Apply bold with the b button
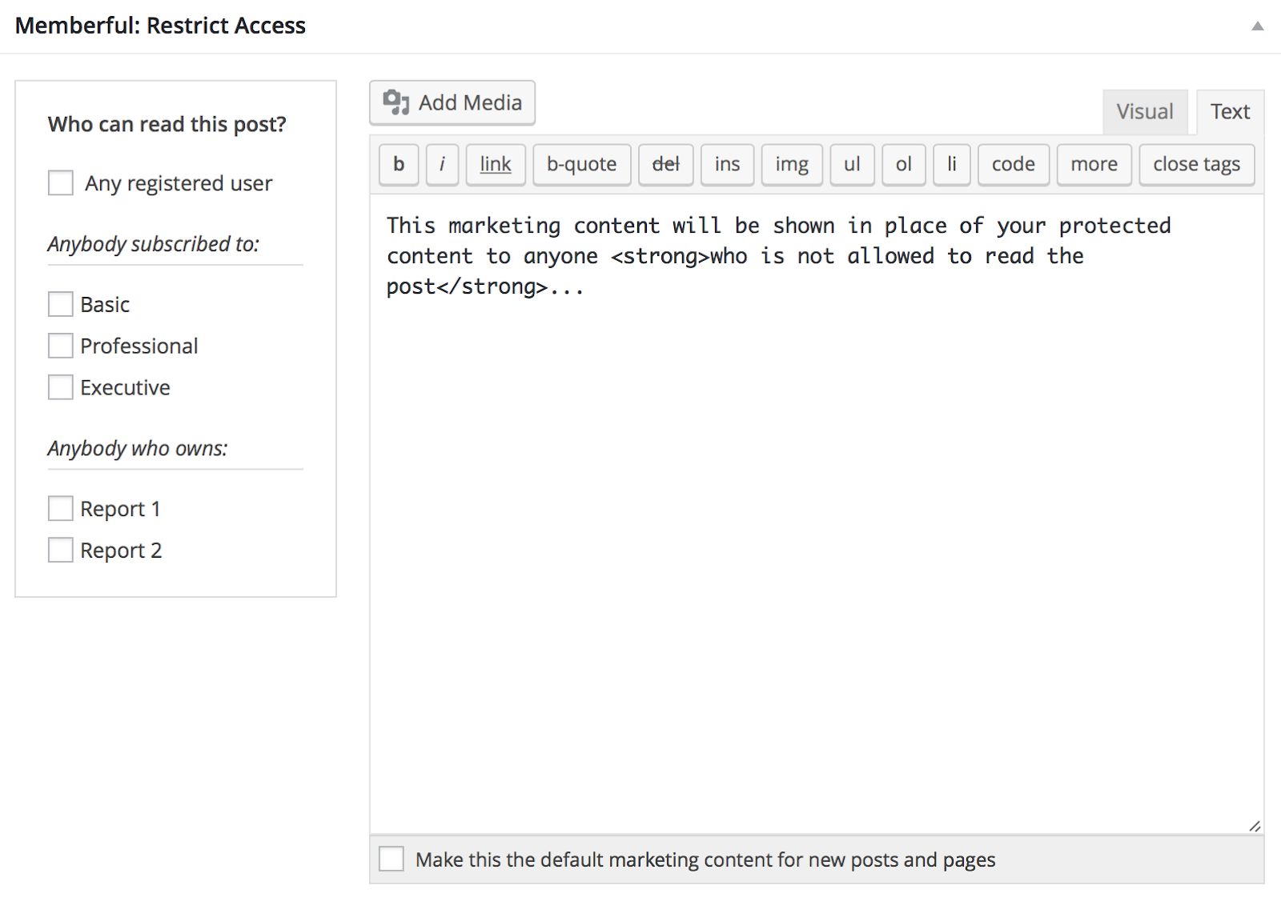This screenshot has height=897, width=1281. (x=399, y=164)
